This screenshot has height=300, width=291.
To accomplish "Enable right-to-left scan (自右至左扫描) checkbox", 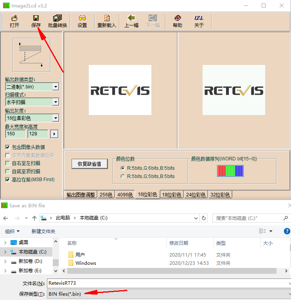I will click(x=8, y=163).
